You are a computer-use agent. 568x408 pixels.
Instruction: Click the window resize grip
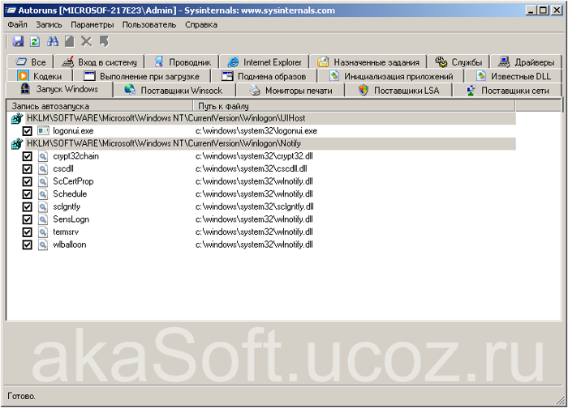561,400
